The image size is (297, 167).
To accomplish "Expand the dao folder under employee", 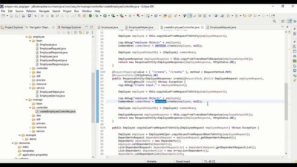I will tap(30, 72).
